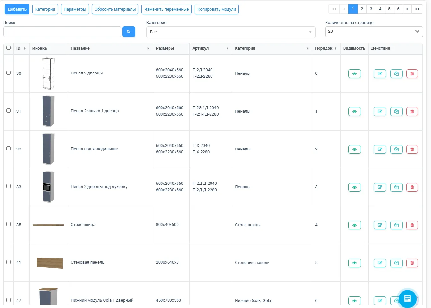Viewport: 431px width, 308px height.
Task: Open the Категории button
Action: pyautogui.click(x=45, y=9)
